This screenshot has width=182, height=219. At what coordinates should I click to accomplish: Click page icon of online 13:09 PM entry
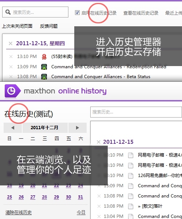click(131, 186)
